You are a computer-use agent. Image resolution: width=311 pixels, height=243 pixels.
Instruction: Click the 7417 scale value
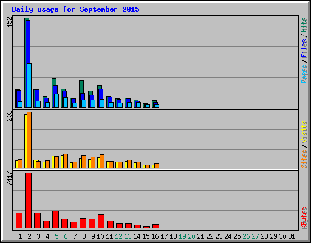[x=9, y=178]
